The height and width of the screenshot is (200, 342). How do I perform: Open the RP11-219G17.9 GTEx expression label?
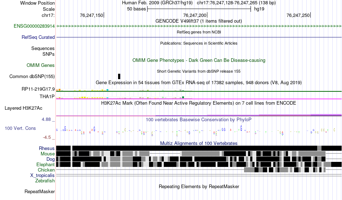[38, 89]
